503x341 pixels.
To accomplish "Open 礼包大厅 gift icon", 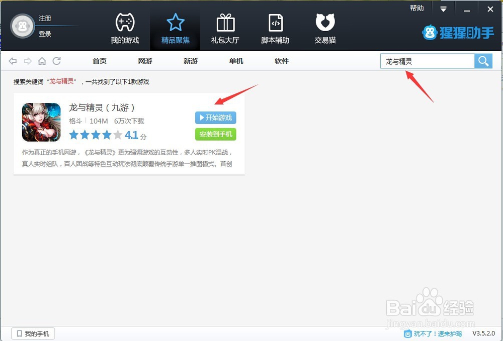I will point(225,23).
